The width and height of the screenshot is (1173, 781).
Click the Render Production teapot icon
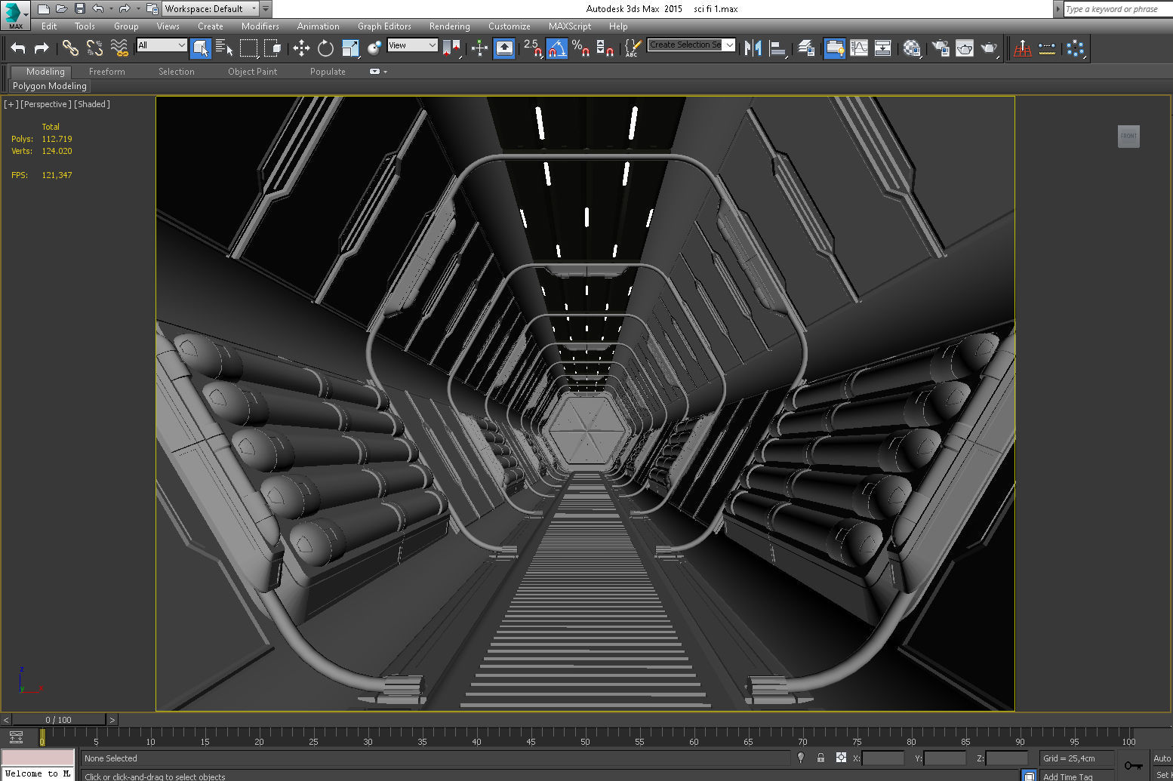[989, 48]
